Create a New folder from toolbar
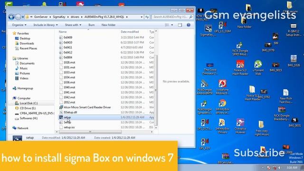 [x=108, y=25]
